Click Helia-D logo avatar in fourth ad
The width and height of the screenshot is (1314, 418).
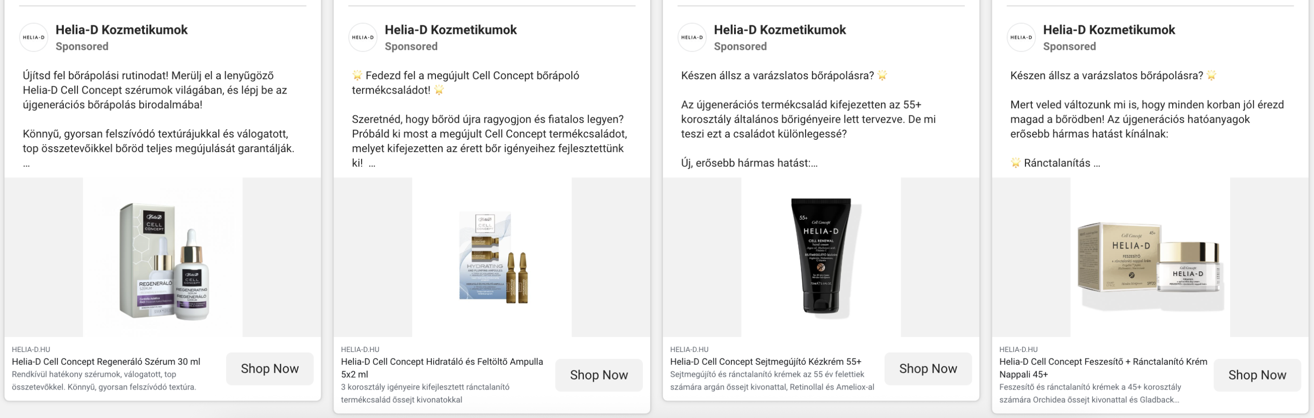click(x=1021, y=37)
